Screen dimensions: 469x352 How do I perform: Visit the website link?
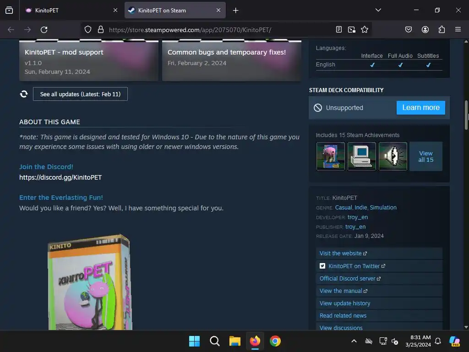point(379,253)
